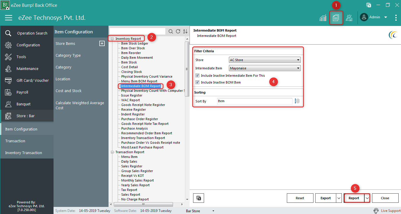
Task: Click the A-Z sort icon above report tree
Action: click(x=185, y=31)
